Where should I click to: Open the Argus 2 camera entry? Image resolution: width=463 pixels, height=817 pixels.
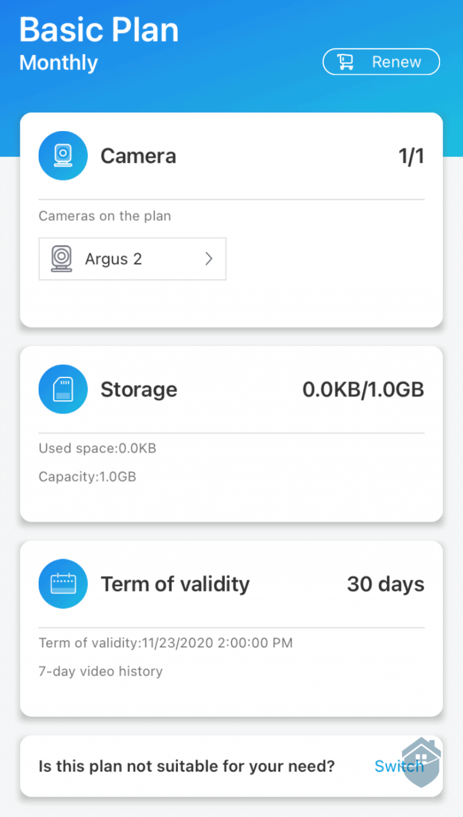coord(132,259)
